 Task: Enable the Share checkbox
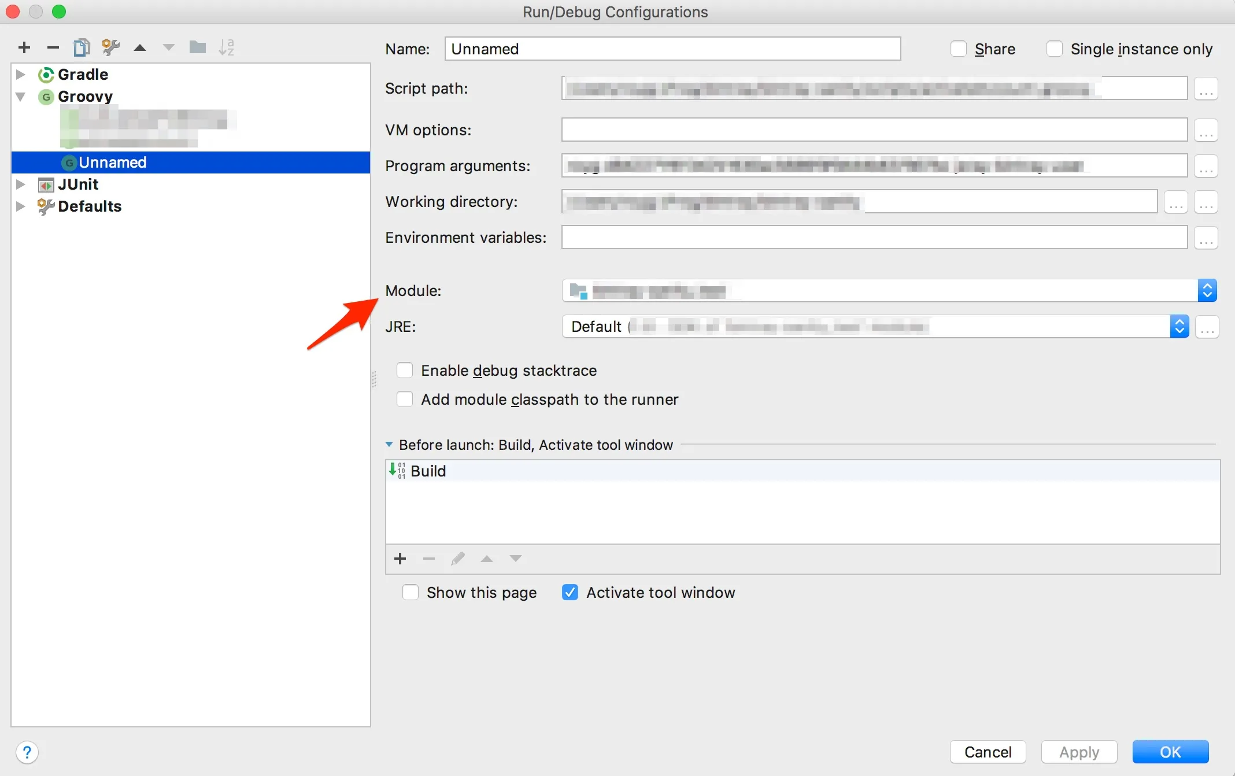click(x=959, y=49)
